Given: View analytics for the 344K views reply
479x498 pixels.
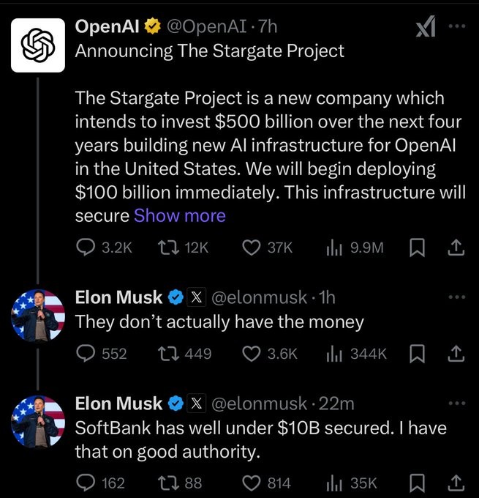Looking at the screenshot, I should tap(333, 354).
